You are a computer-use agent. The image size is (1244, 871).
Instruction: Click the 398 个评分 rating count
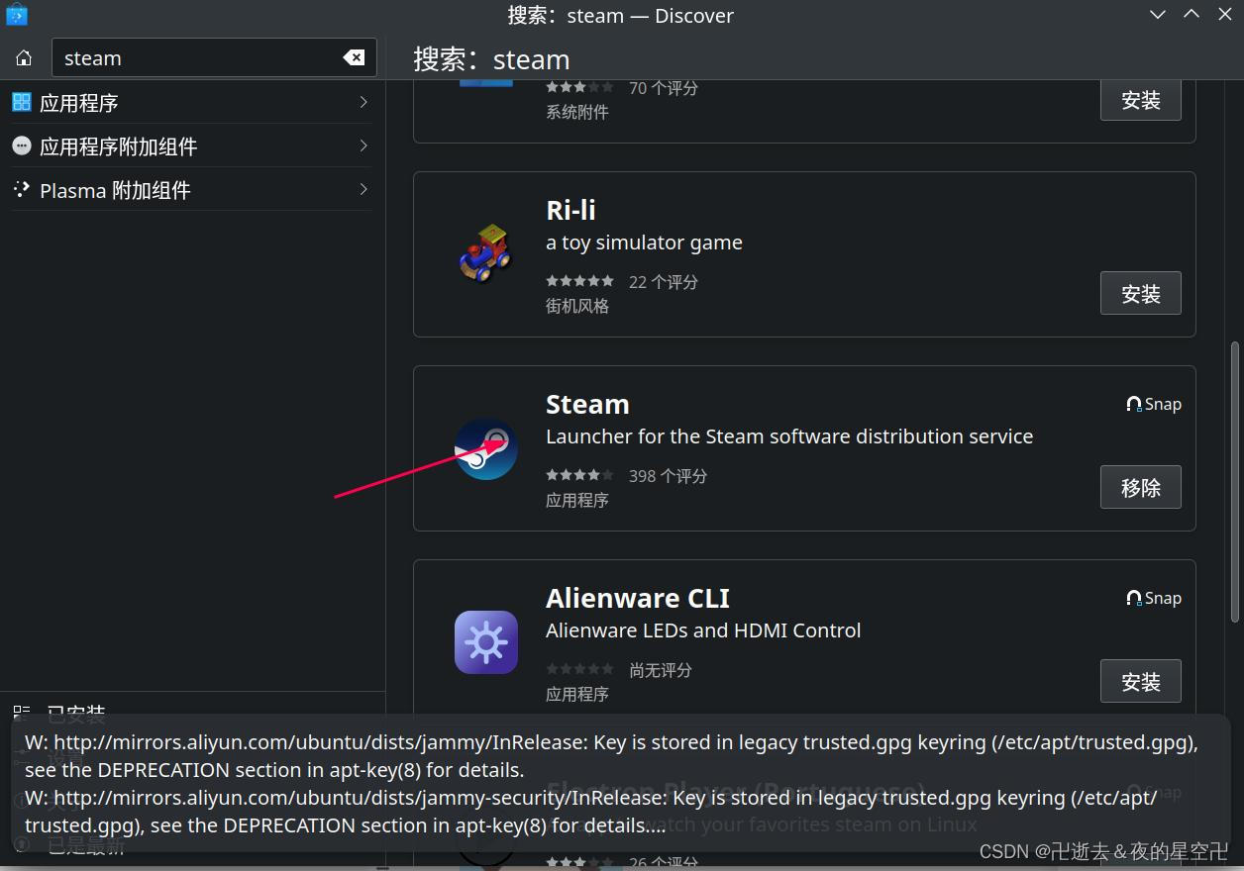tap(668, 476)
